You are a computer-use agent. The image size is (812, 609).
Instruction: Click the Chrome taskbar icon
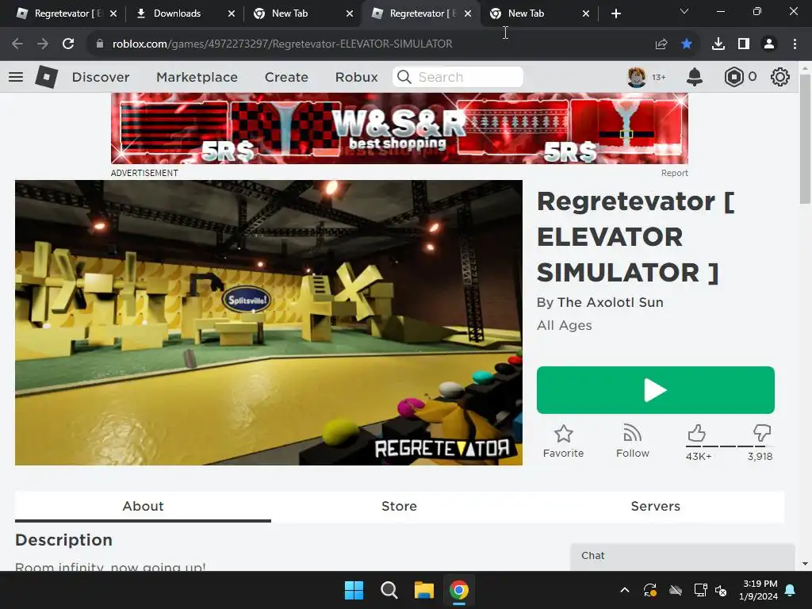(x=459, y=590)
